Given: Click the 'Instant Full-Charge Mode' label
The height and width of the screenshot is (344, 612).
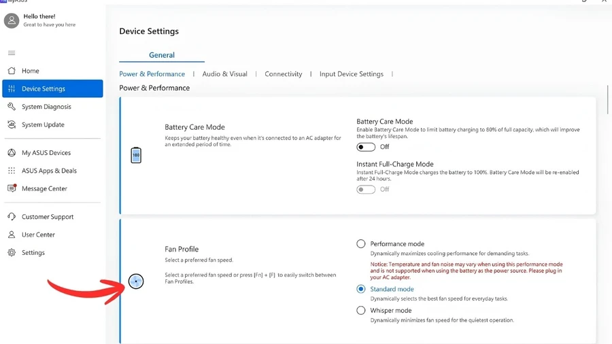Looking at the screenshot, I should point(395,165).
